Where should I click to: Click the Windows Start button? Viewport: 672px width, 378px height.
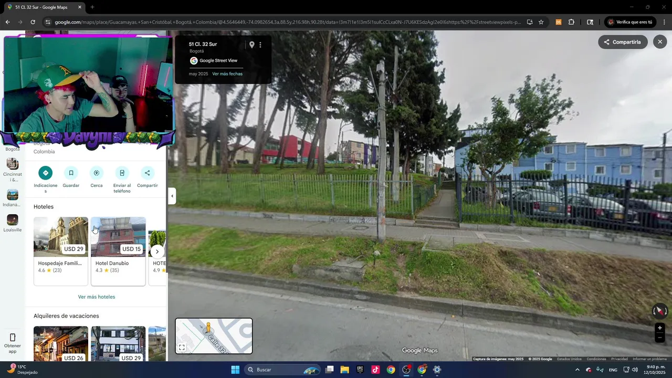click(235, 370)
